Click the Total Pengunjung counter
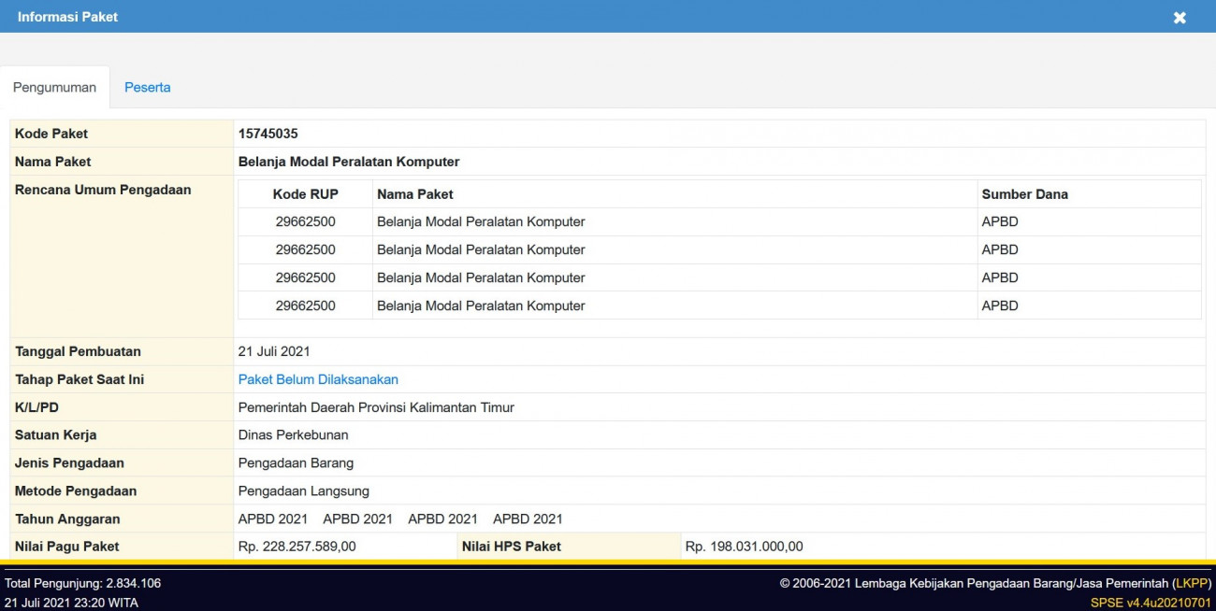 click(82, 583)
